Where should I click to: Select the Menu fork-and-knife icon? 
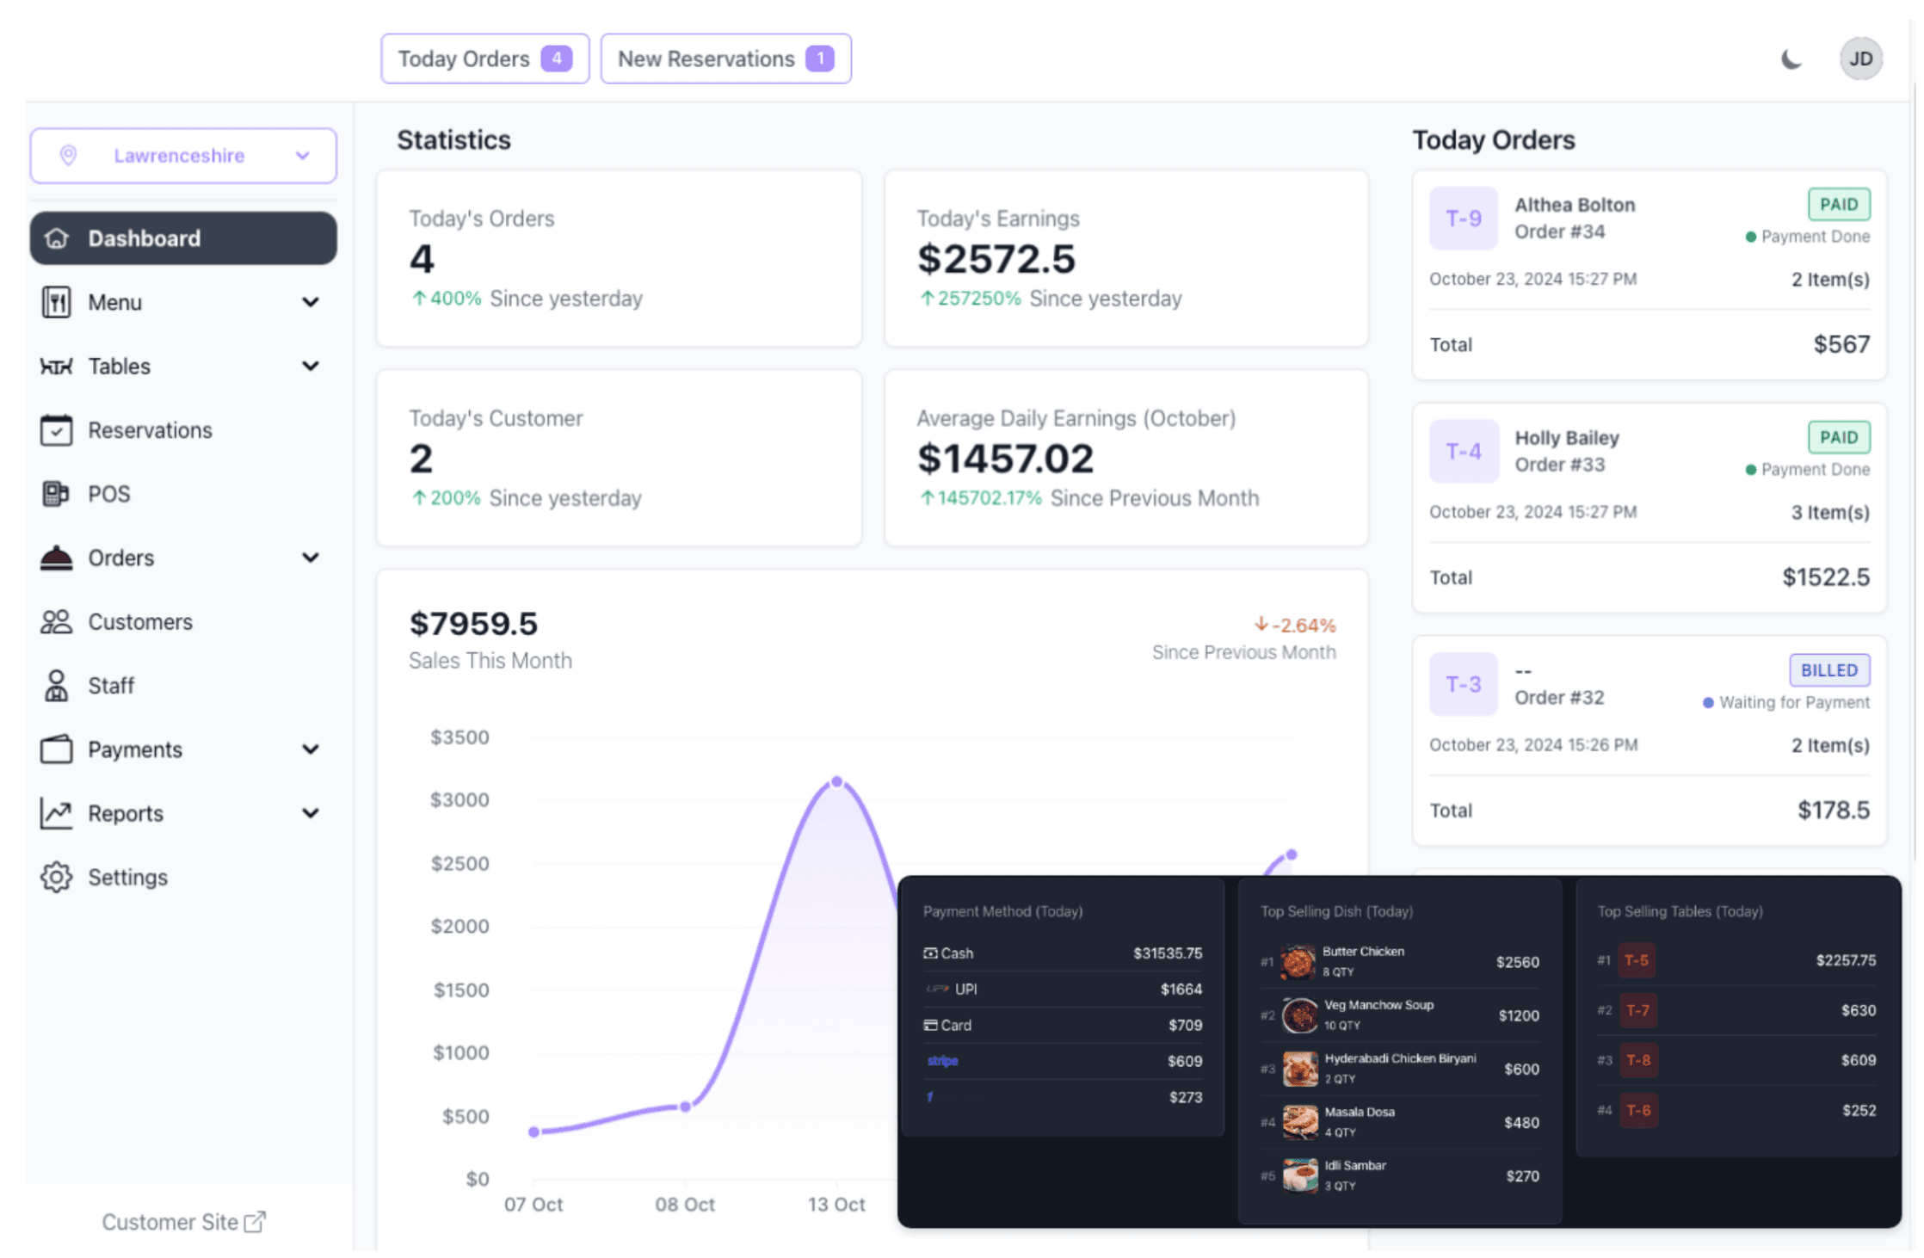tap(57, 302)
